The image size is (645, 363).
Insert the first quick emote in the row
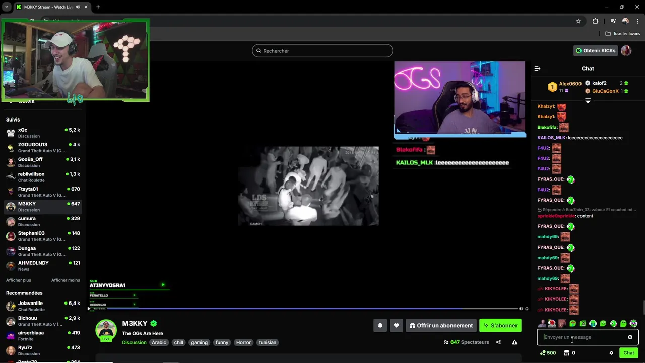click(542, 324)
